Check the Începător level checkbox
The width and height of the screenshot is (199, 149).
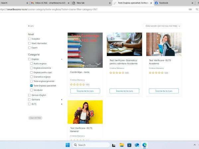click(x=30, y=39)
